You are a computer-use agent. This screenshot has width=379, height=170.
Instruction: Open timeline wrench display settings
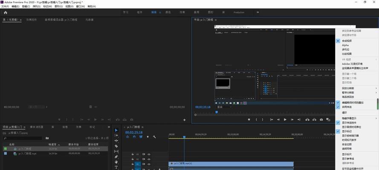154,137
